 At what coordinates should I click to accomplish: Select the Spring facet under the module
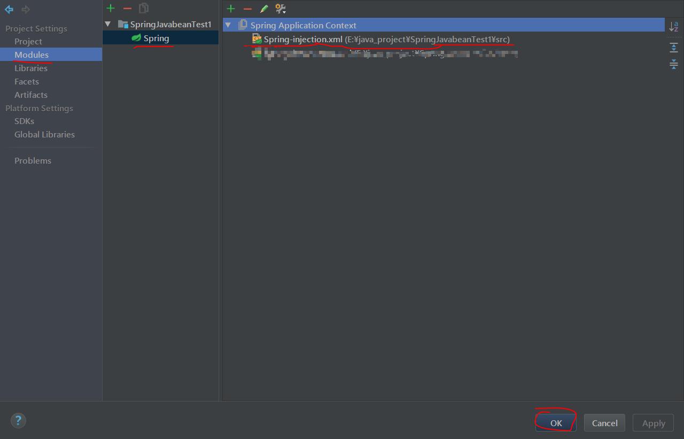[x=160, y=38]
